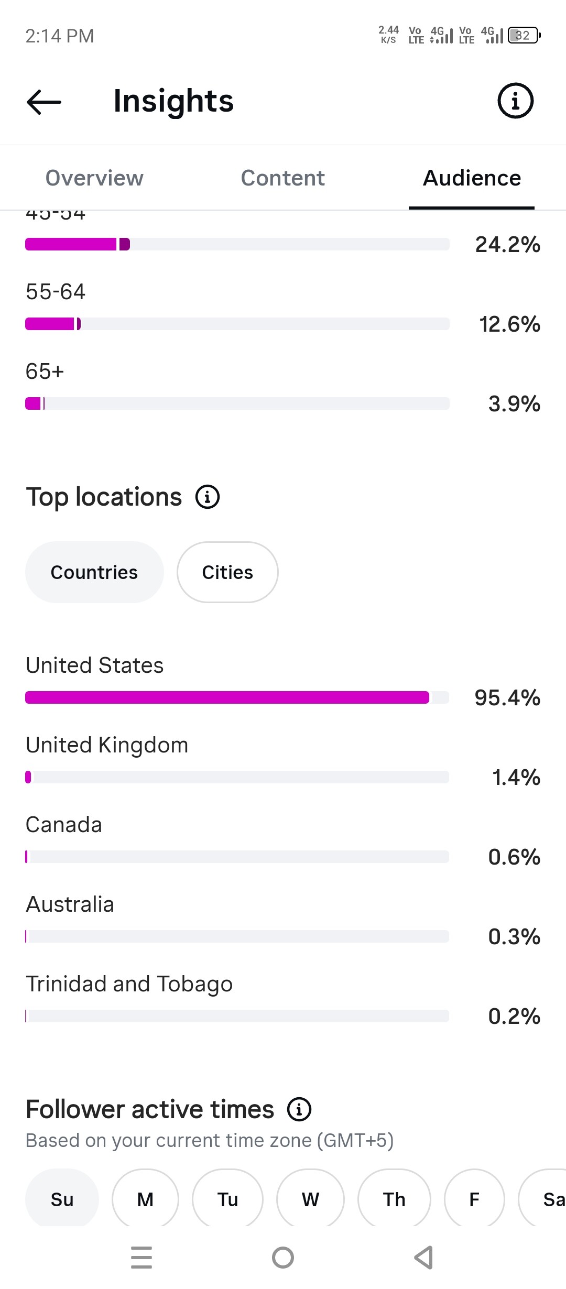Select the Countries filter chip
Image resolution: width=566 pixels, height=1289 pixels.
tap(94, 572)
